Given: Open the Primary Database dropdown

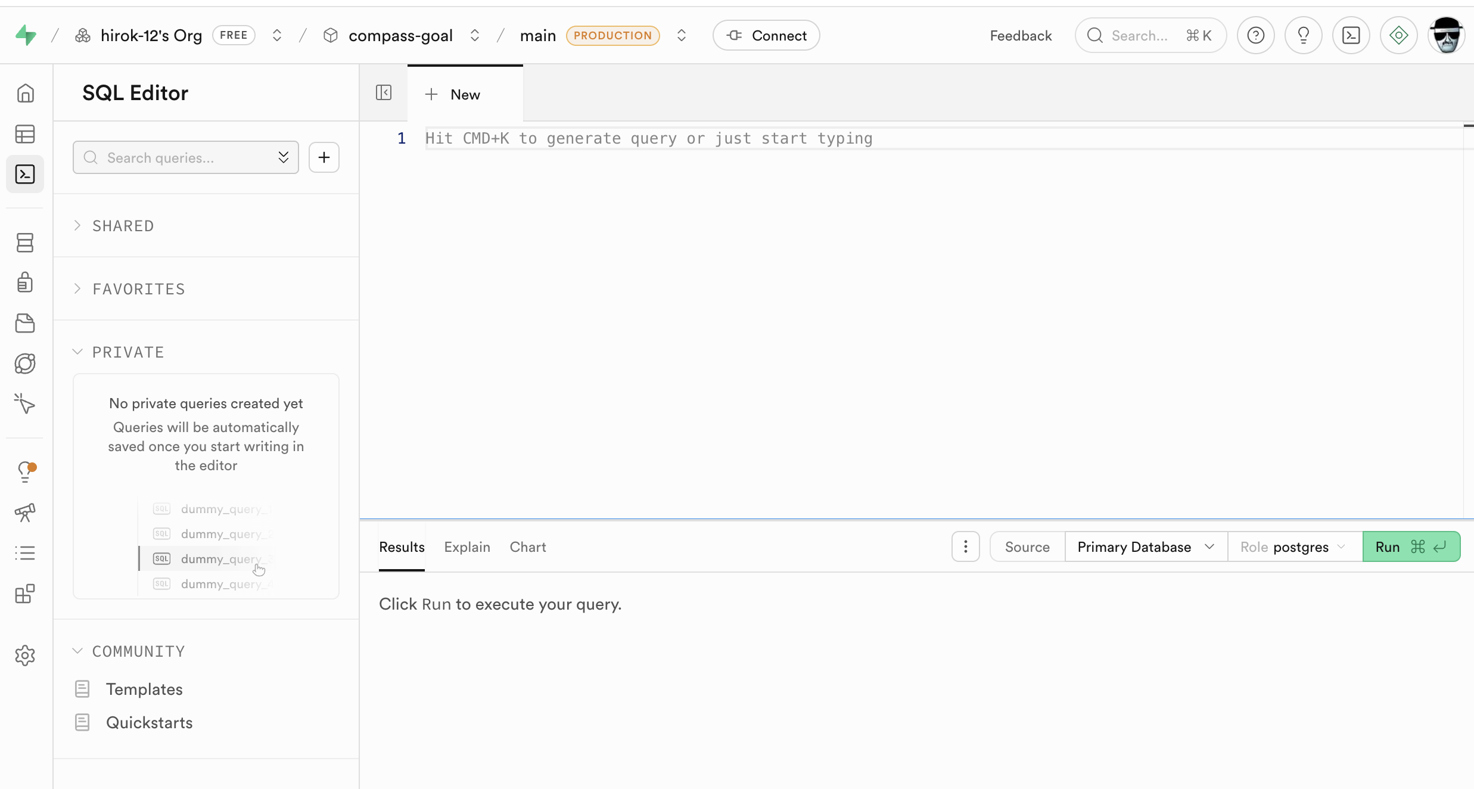Looking at the screenshot, I should [x=1145, y=546].
